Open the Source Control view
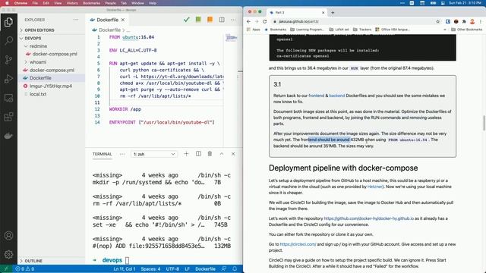This screenshot has width=486, height=273. (x=8, y=60)
